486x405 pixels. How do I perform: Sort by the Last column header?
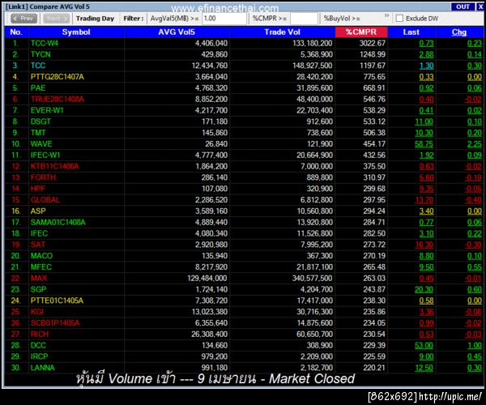pyautogui.click(x=411, y=32)
